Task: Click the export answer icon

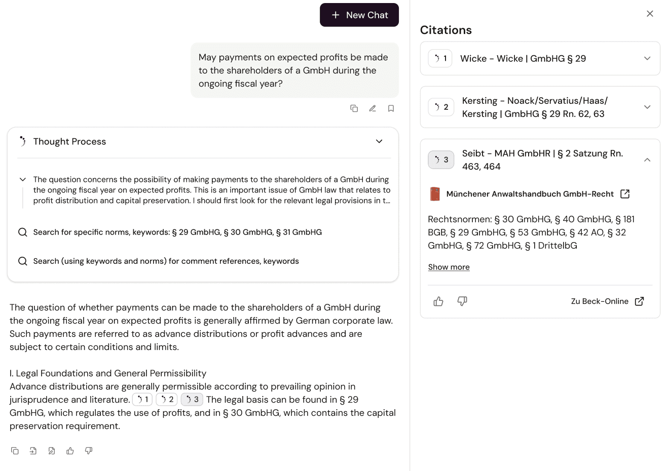Action: click(x=33, y=451)
